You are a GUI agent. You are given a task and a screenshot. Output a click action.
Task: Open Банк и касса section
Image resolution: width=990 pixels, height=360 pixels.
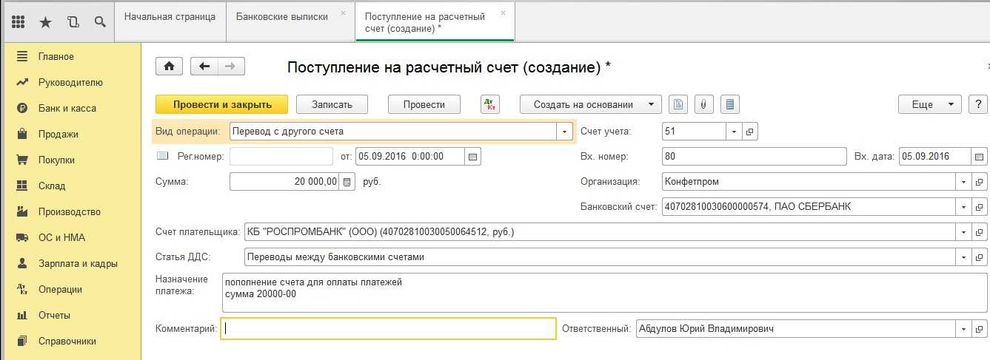click(67, 108)
